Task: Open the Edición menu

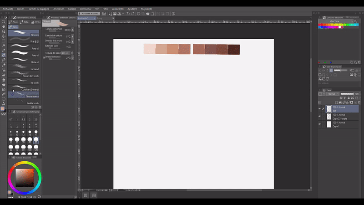Action: click(x=20, y=9)
